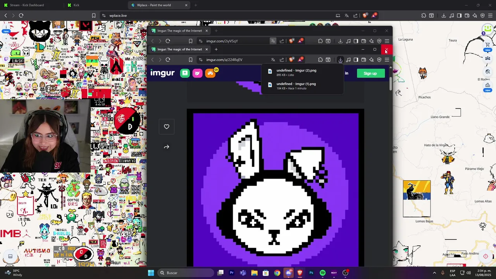
Task: Close the Wplace tab
Action: tap(186, 5)
